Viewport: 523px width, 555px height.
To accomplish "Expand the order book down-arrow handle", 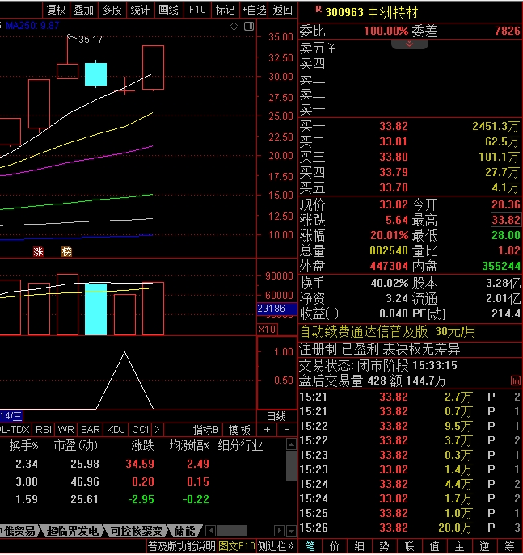I will click(x=409, y=44).
